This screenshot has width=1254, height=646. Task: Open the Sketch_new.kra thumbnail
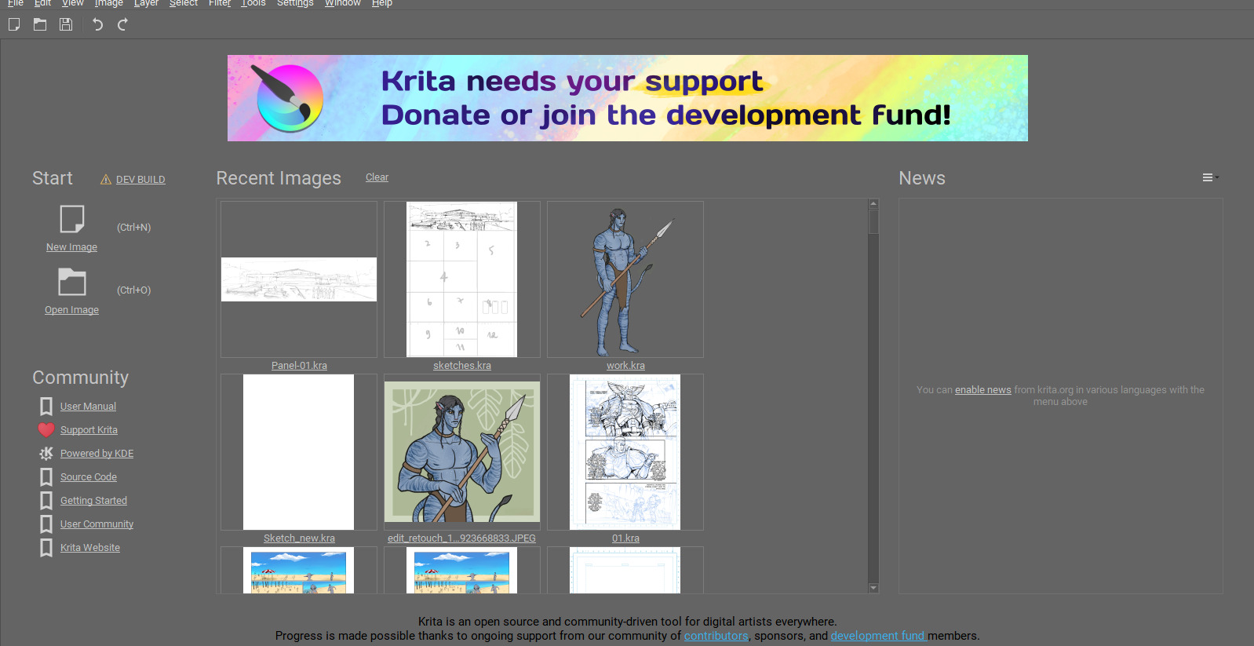(299, 452)
